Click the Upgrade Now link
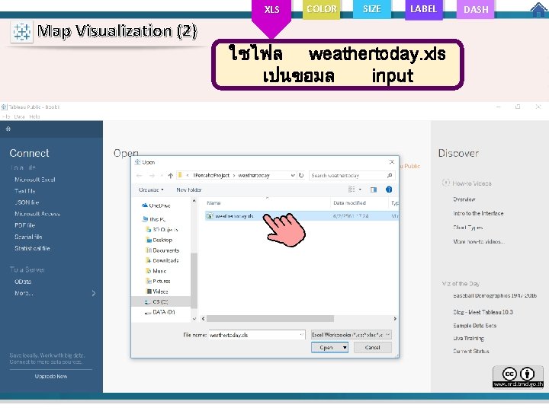549x411 pixels. click(x=51, y=377)
